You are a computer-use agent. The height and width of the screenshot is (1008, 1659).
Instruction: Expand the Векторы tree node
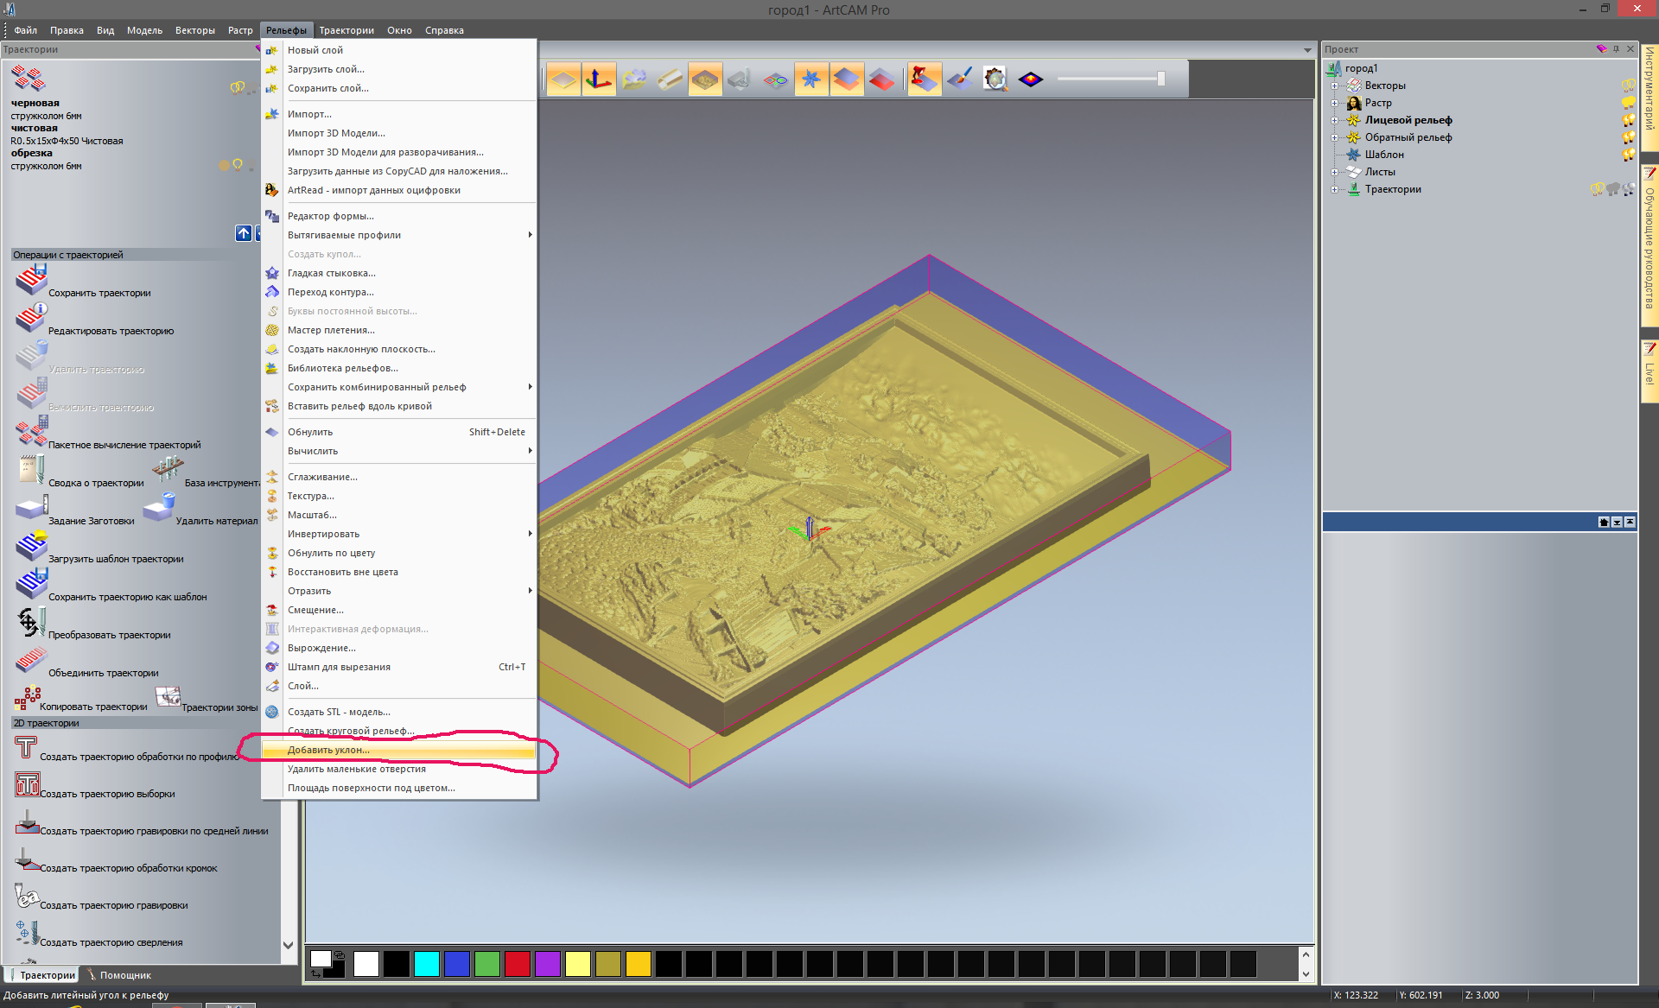(x=1334, y=86)
